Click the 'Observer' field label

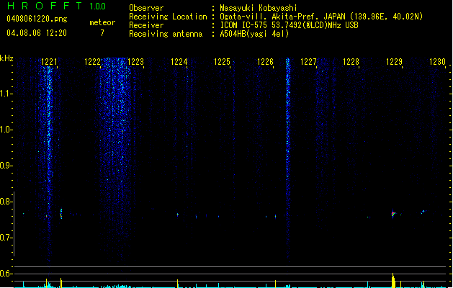146,8
